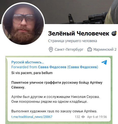Image resolution: width=118 pixels, height=124 pixels.
Task: Click the Forwarded from label
Action: point(24,67)
